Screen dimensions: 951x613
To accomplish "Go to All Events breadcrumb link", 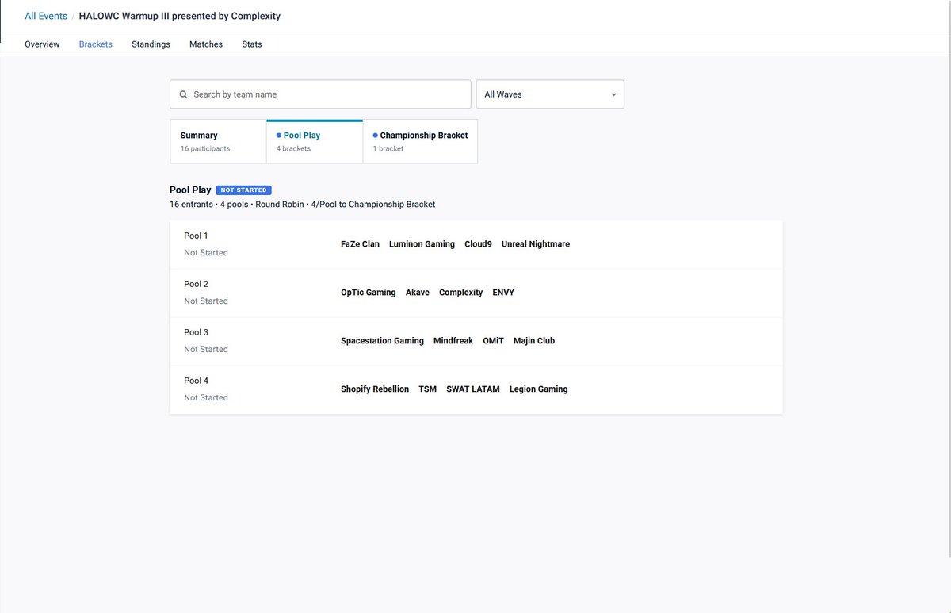I will click(x=46, y=16).
